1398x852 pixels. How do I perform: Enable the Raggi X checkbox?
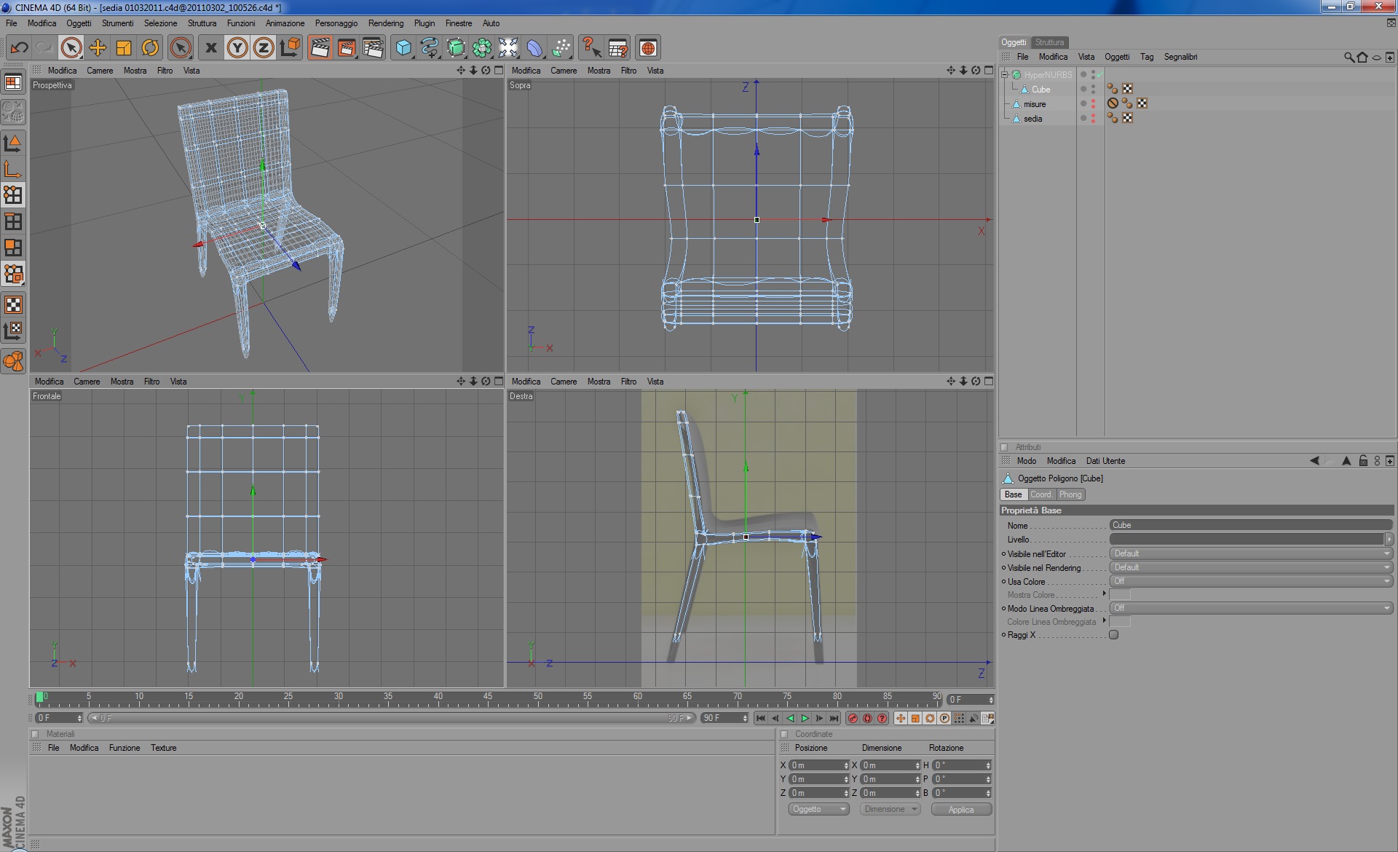click(x=1113, y=635)
